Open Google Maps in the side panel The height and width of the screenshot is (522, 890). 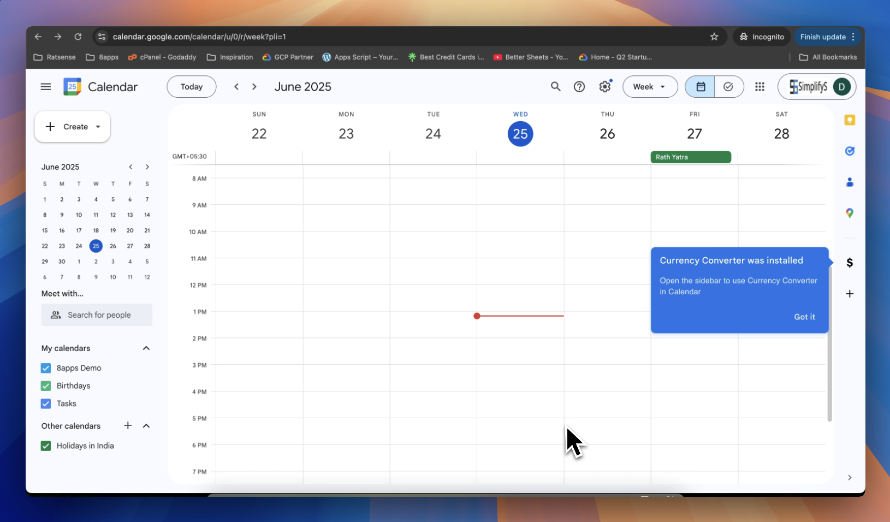pos(850,213)
